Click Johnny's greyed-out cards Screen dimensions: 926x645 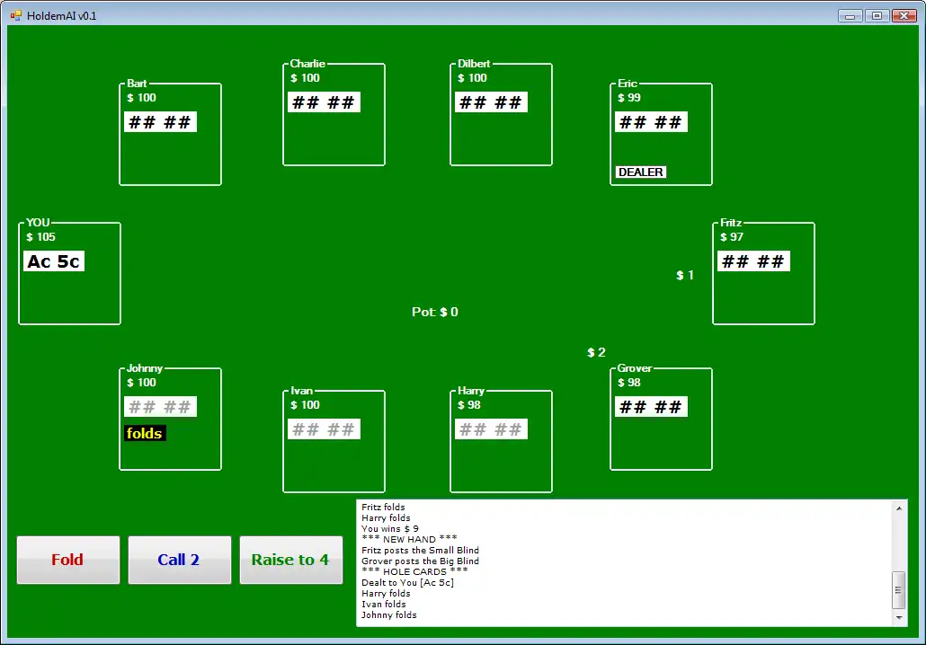click(x=160, y=407)
